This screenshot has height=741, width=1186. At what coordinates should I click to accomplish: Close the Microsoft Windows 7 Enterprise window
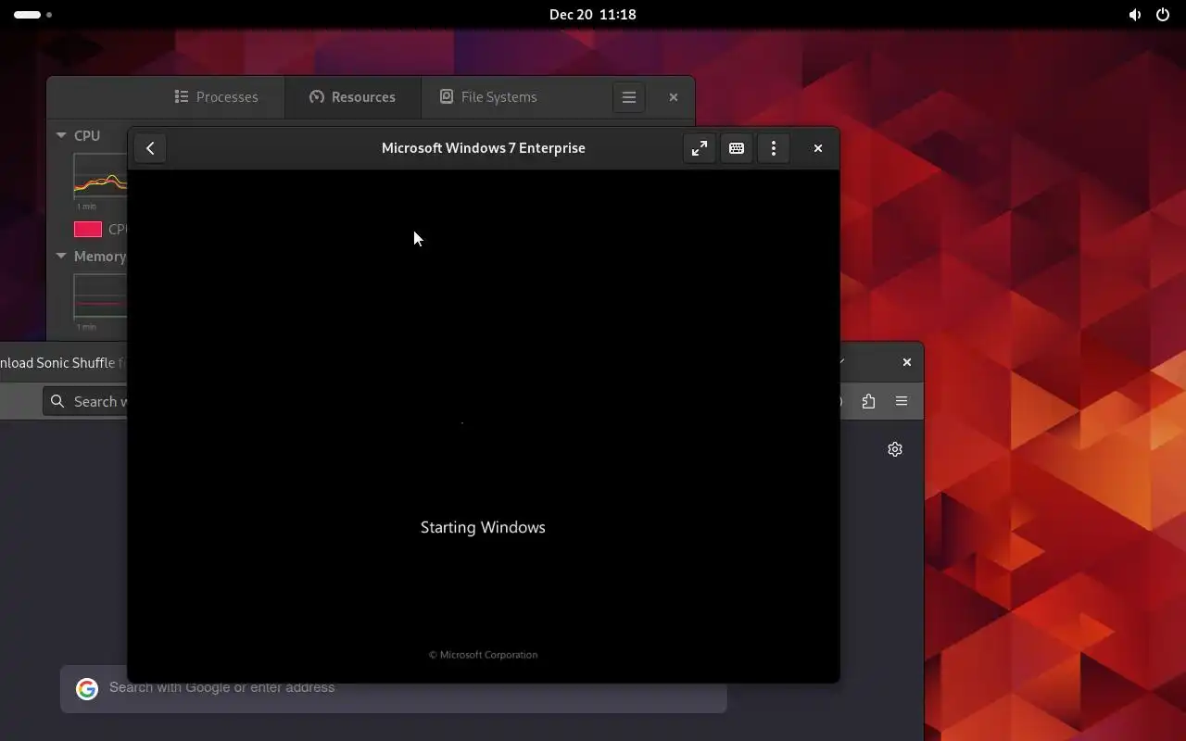click(x=818, y=148)
